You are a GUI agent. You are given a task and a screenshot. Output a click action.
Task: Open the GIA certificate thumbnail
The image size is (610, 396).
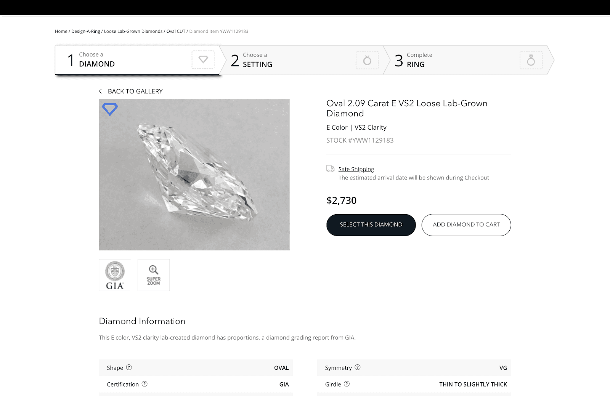(115, 275)
